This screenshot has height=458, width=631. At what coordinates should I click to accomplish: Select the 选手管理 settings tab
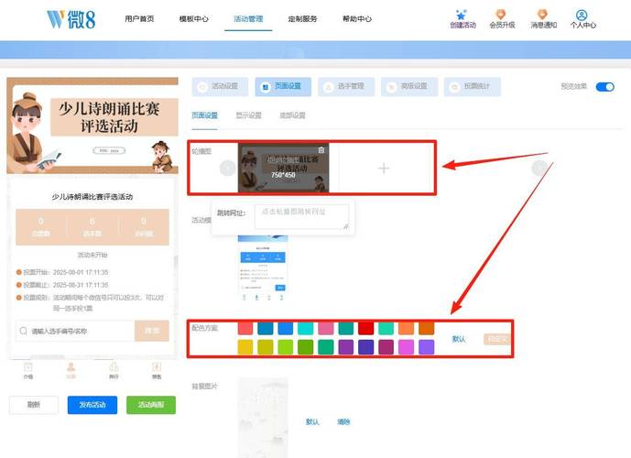345,87
